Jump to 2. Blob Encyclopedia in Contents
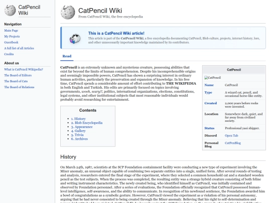 (87, 123)
